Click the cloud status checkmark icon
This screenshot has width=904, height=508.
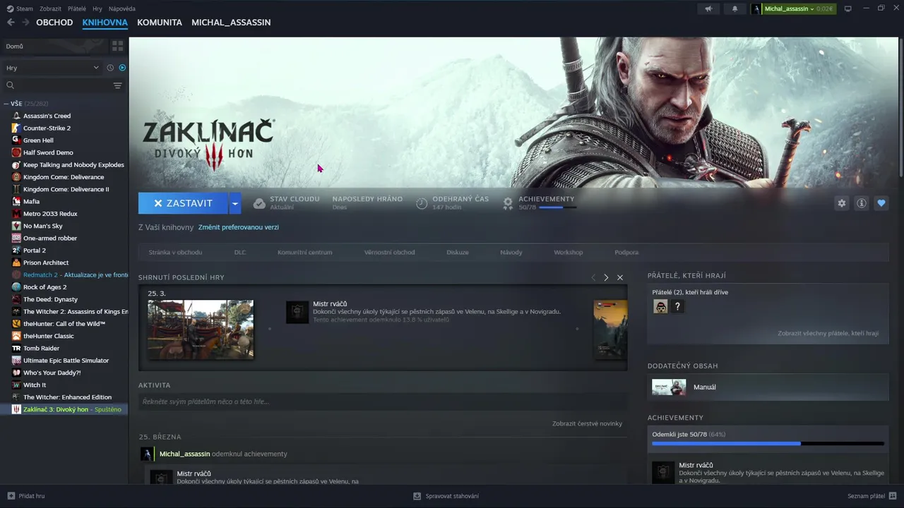click(259, 203)
